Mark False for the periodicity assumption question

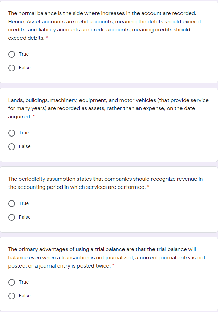(12, 217)
